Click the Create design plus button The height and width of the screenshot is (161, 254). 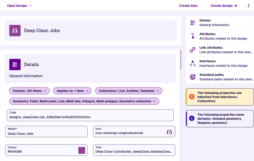tap(224, 6)
